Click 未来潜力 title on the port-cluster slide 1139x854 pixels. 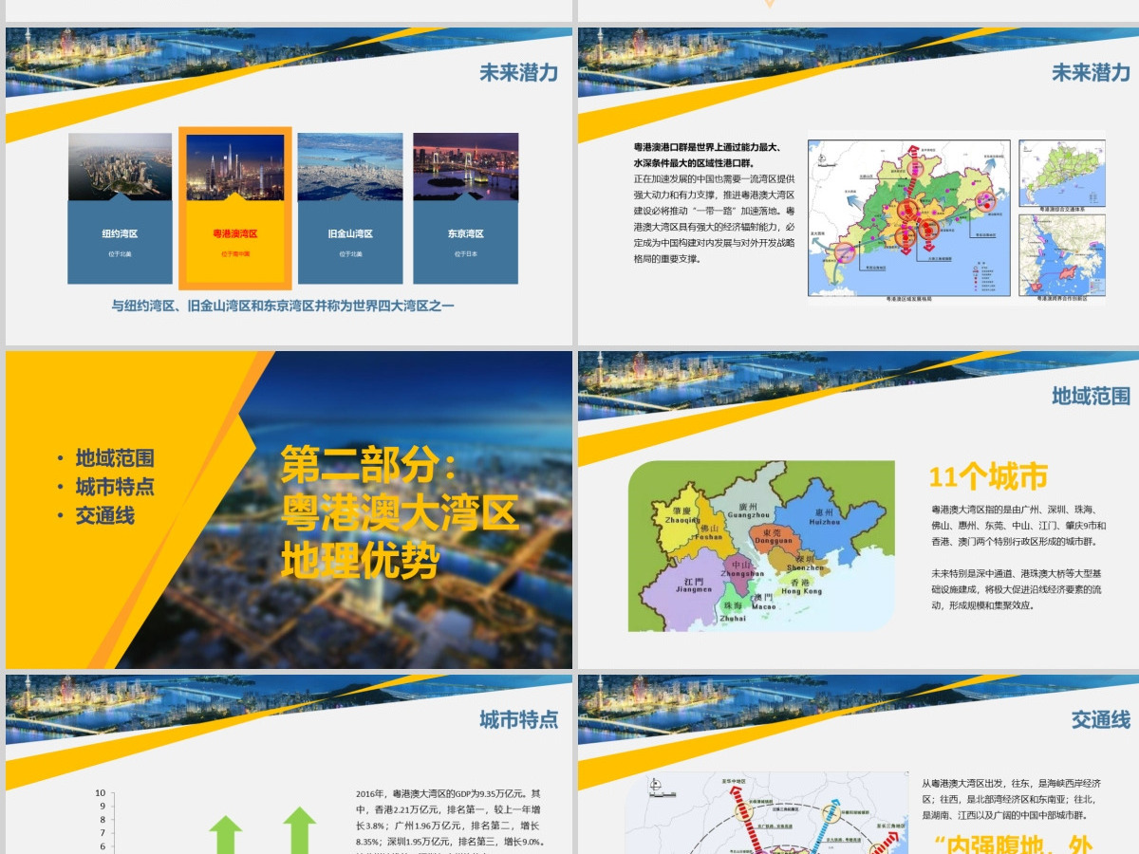[1091, 73]
